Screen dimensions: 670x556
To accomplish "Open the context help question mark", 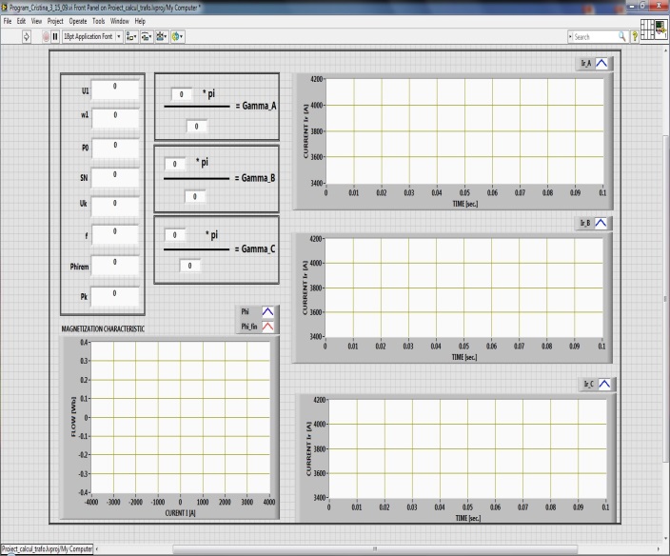I will click(x=635, y=36).
